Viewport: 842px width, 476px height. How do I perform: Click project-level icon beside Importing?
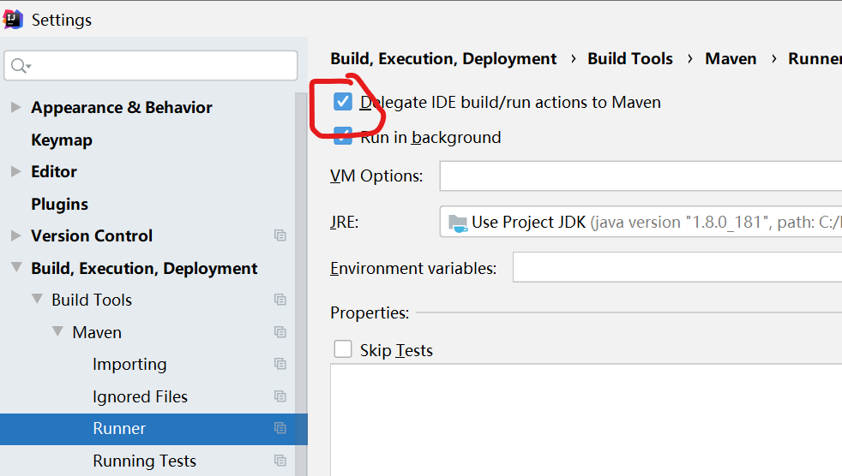pos(280,364)
